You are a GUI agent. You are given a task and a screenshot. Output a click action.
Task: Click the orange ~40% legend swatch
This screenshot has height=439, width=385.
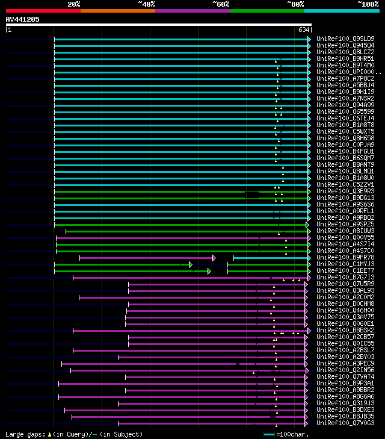pyautogui.click(x=118, y=11)
